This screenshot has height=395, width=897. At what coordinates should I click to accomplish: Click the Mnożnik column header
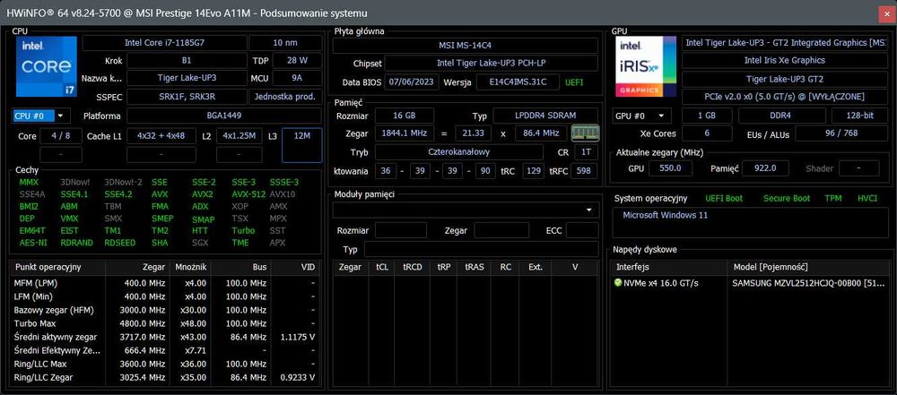pos(191,267)
